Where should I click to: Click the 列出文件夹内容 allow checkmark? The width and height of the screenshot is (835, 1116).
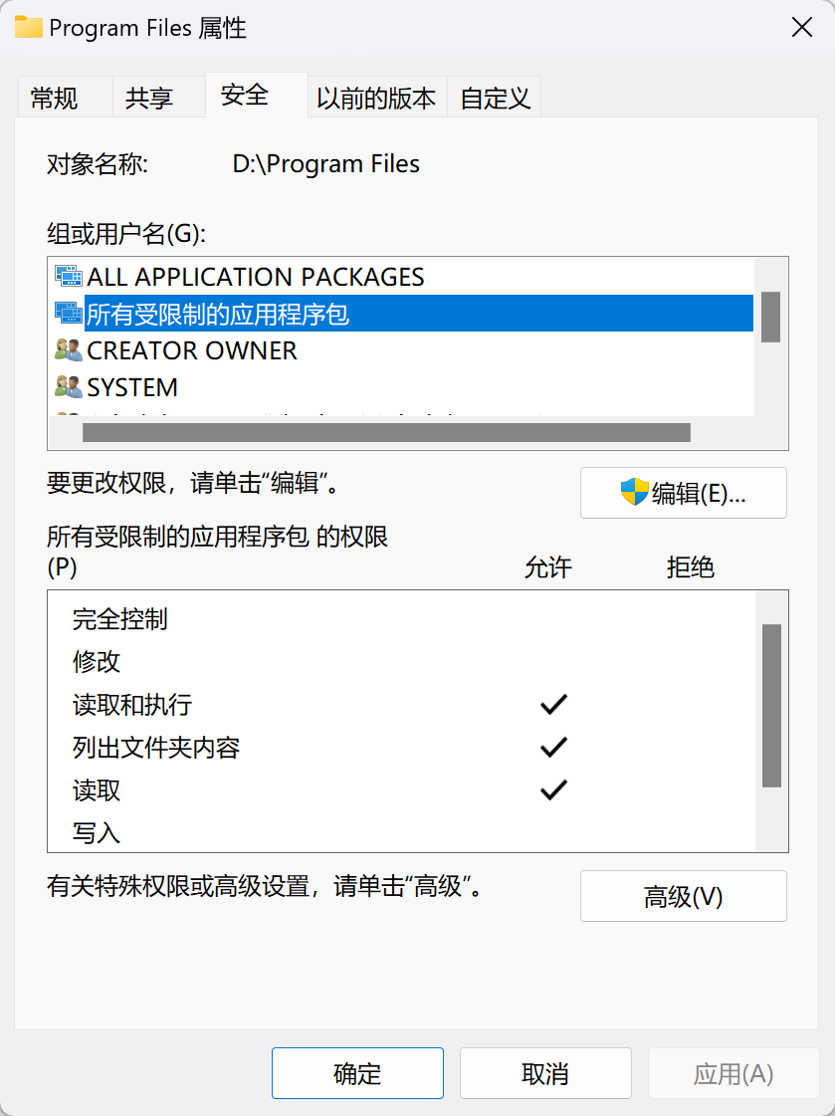point(553,747)
